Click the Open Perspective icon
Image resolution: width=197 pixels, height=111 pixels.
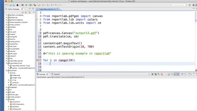pos(190,5)
